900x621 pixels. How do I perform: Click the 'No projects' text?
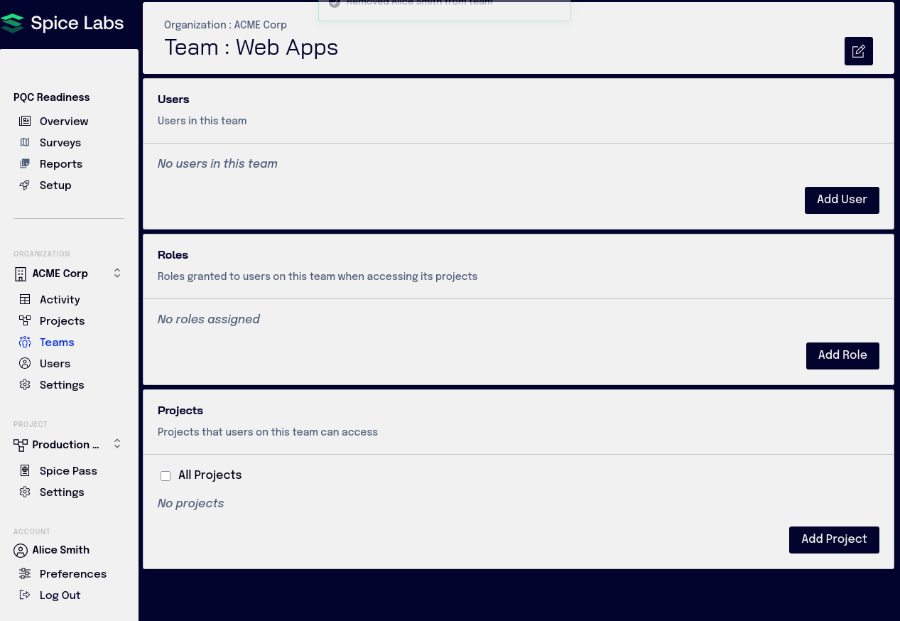click(191, 504)
